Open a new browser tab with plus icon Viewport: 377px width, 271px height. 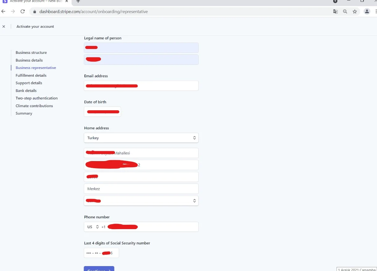(x=78, y=2)
